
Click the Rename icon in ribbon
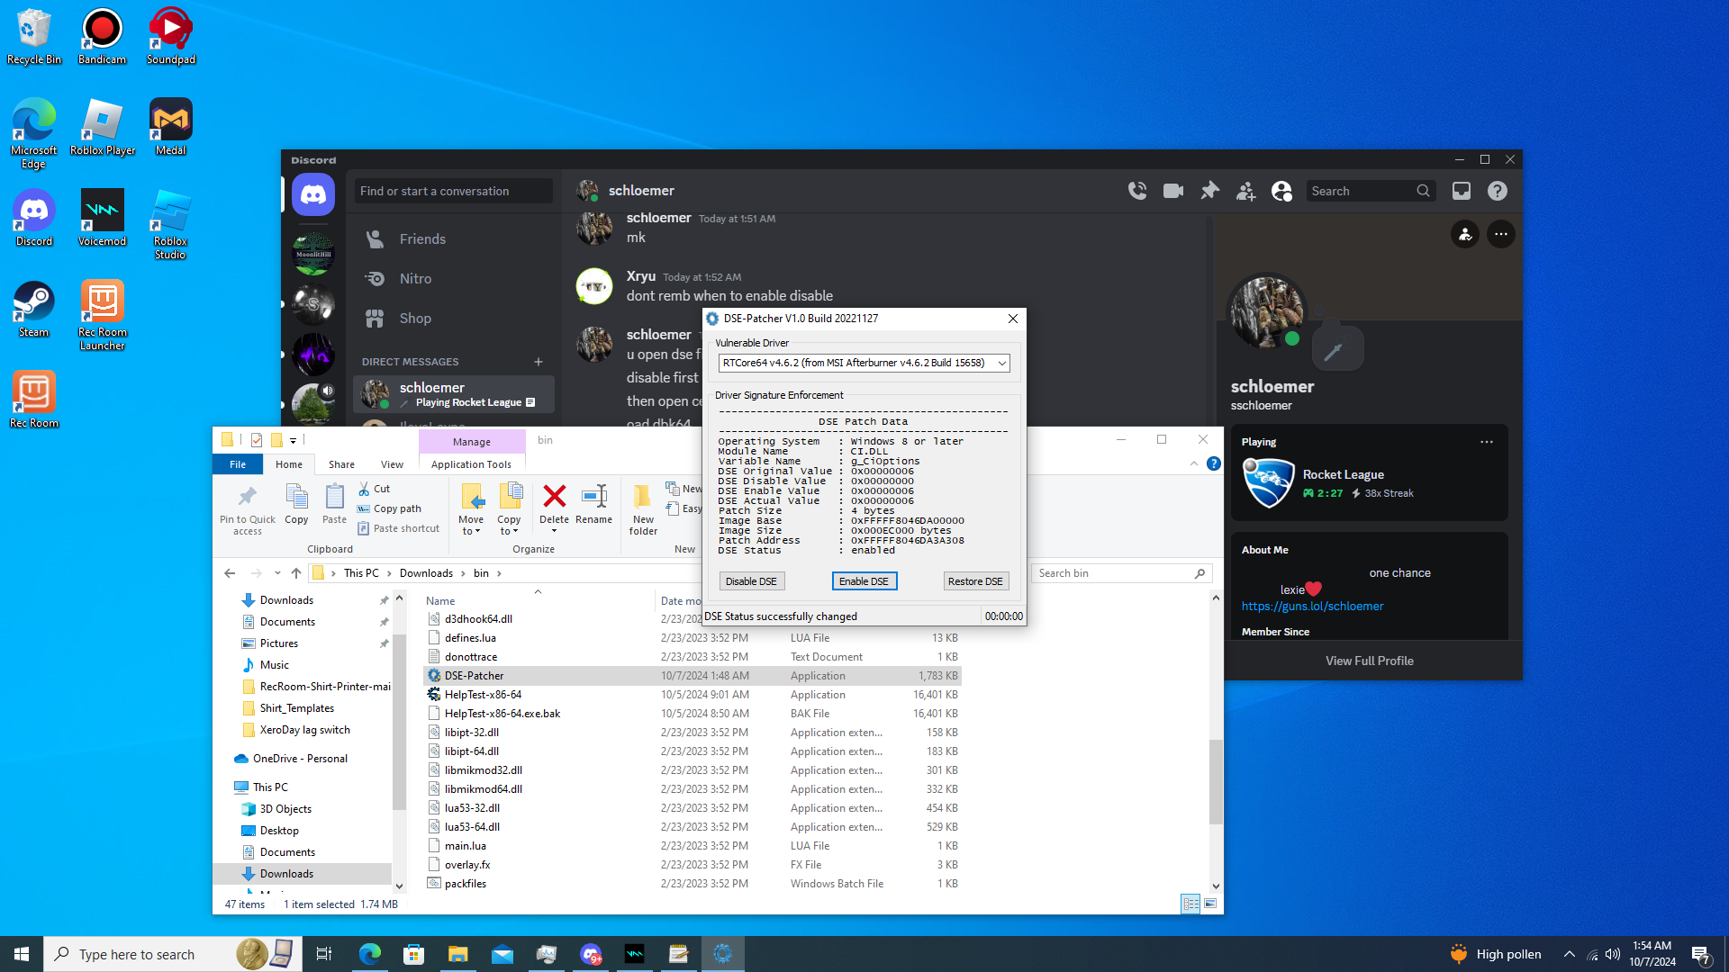593,497
